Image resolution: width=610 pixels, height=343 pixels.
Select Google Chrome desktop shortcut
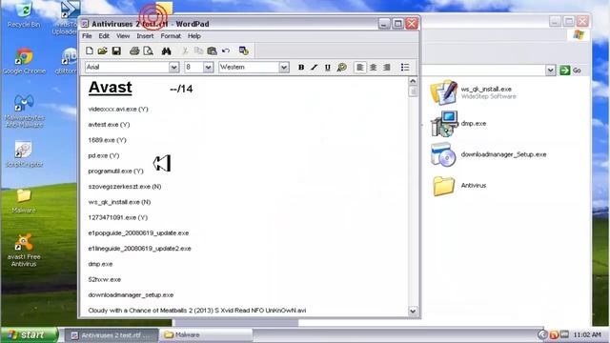pos(24,62)
